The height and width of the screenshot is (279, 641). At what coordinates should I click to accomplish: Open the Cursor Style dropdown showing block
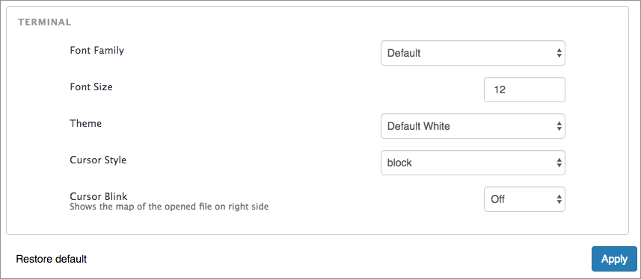[473, 163]
